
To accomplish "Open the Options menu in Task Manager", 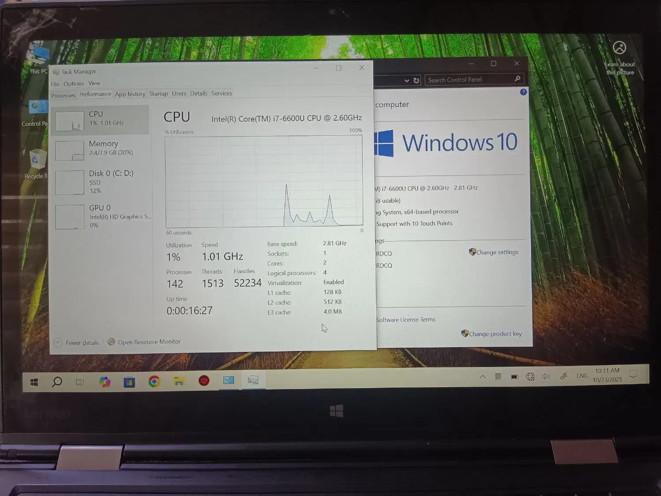I will 74,84.
